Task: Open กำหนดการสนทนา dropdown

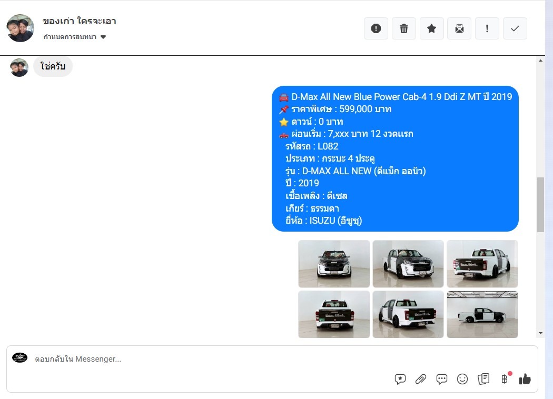Action: click(x=75, y=37)
